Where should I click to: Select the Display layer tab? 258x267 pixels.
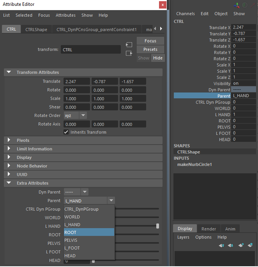[185, 229]
